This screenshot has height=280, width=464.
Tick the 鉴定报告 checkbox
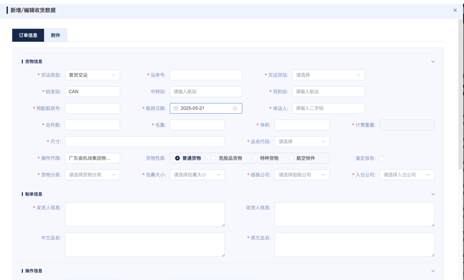(x=382, y=158)
